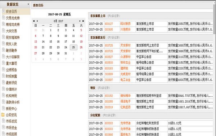The height and width of the screenshot is (136, 216).
Task: Open 业绩预告 in the sidebar
Action: 12,70
